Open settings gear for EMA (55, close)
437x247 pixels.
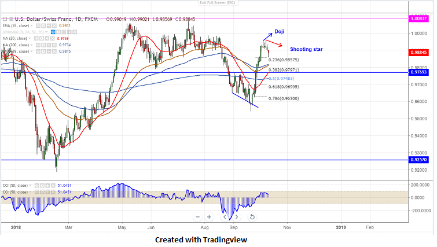tap(43, 25)
